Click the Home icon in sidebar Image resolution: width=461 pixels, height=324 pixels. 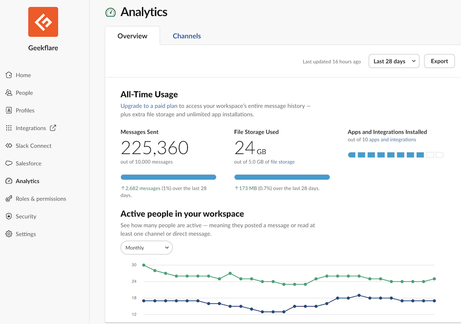(9, 75)
